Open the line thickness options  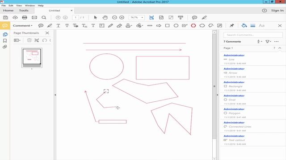[253, 26]
